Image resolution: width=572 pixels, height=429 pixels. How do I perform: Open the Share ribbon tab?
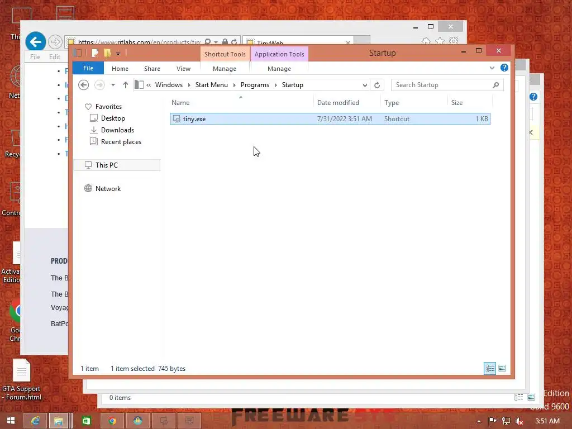[x=152, y=69]
